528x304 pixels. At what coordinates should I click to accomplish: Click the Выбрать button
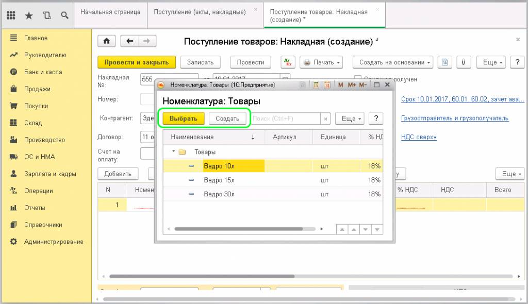[x=183, y=119]
